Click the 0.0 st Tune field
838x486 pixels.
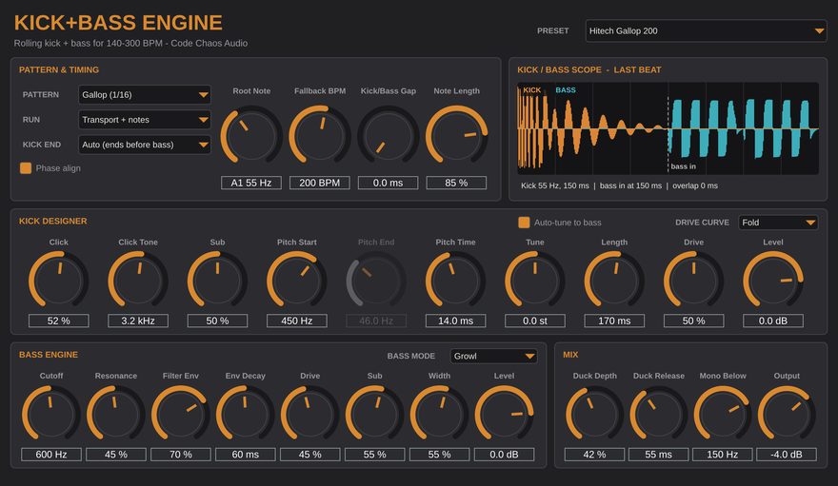click(x=535, y=321)
